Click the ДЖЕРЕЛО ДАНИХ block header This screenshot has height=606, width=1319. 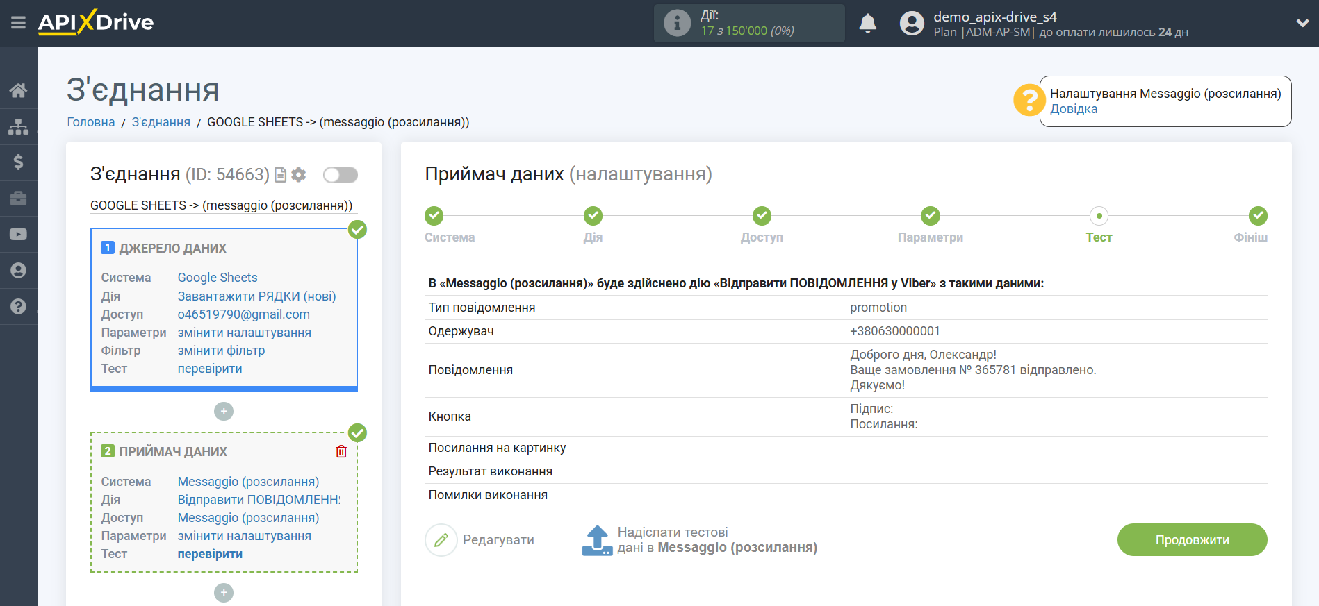click(x=173, y=249)
